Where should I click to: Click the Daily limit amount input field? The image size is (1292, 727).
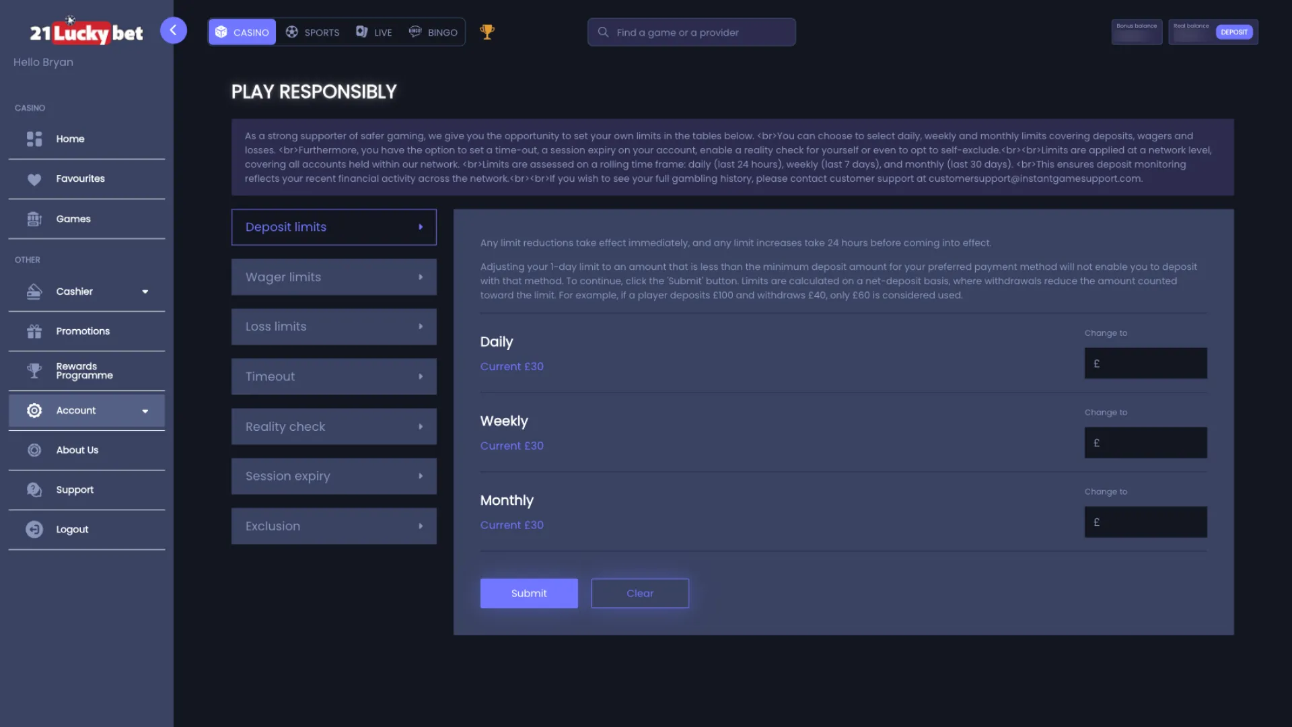(x=1145, y=363)
